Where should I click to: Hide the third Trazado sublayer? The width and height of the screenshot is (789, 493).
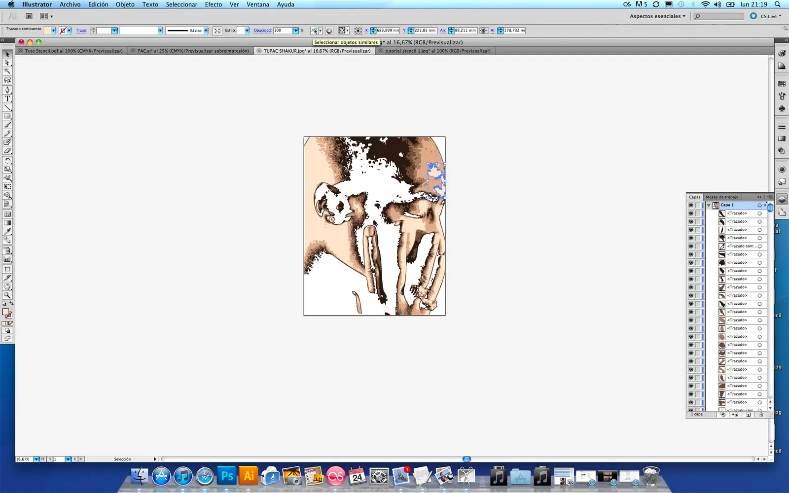(691, 230)
